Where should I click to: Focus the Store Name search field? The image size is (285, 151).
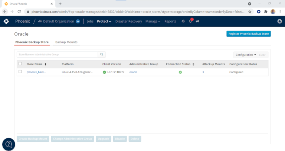tap(57, 54)
